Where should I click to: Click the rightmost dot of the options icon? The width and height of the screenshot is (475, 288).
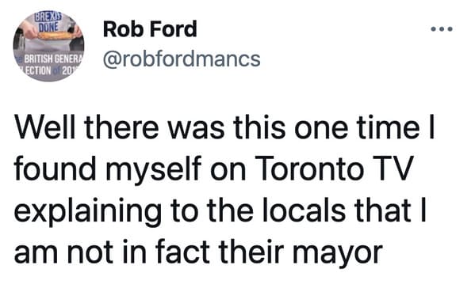(450, 29)
